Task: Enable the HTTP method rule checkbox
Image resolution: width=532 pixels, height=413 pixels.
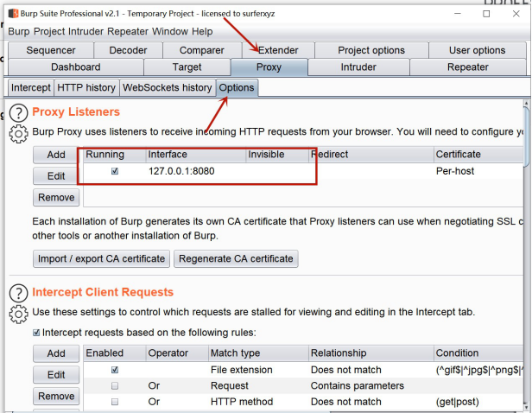Action: (115, 402)
